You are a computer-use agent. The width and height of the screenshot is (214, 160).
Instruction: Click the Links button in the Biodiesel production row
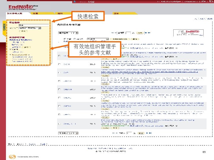[x=105, y=128]
